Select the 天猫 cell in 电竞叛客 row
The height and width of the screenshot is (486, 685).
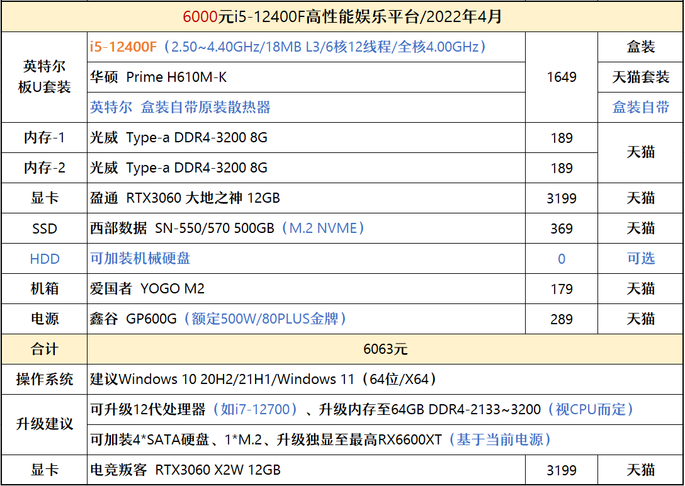[x=640, y=470]
